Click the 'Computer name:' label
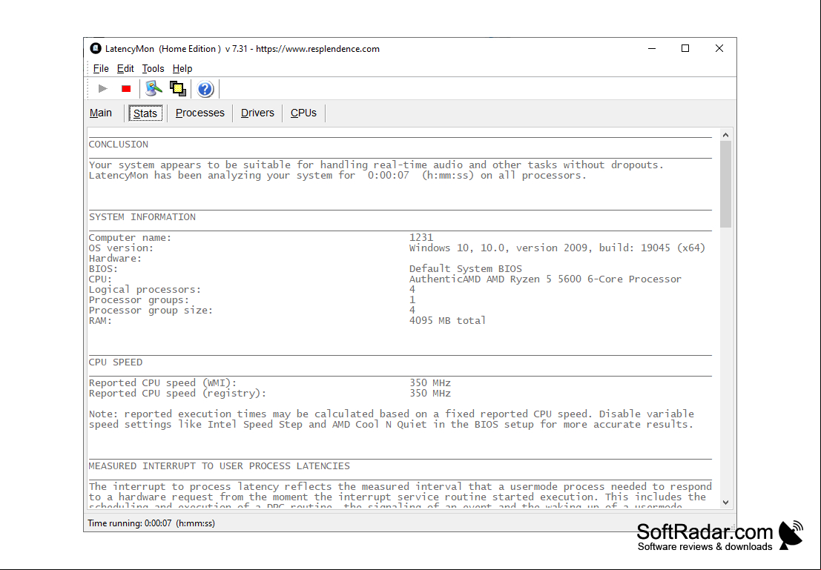 [x=130, y=238]
